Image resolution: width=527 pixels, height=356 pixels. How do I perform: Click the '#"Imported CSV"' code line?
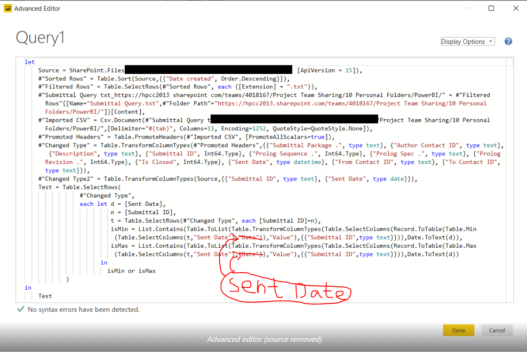[x=264, y=124]
